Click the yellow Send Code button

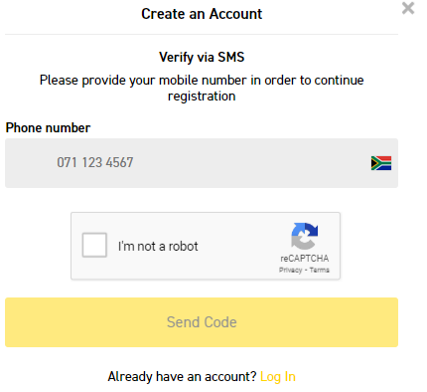(x=202, y=322)
